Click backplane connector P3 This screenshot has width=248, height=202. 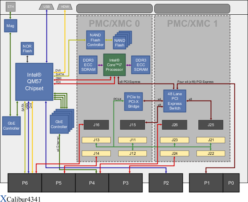(126, 183)
